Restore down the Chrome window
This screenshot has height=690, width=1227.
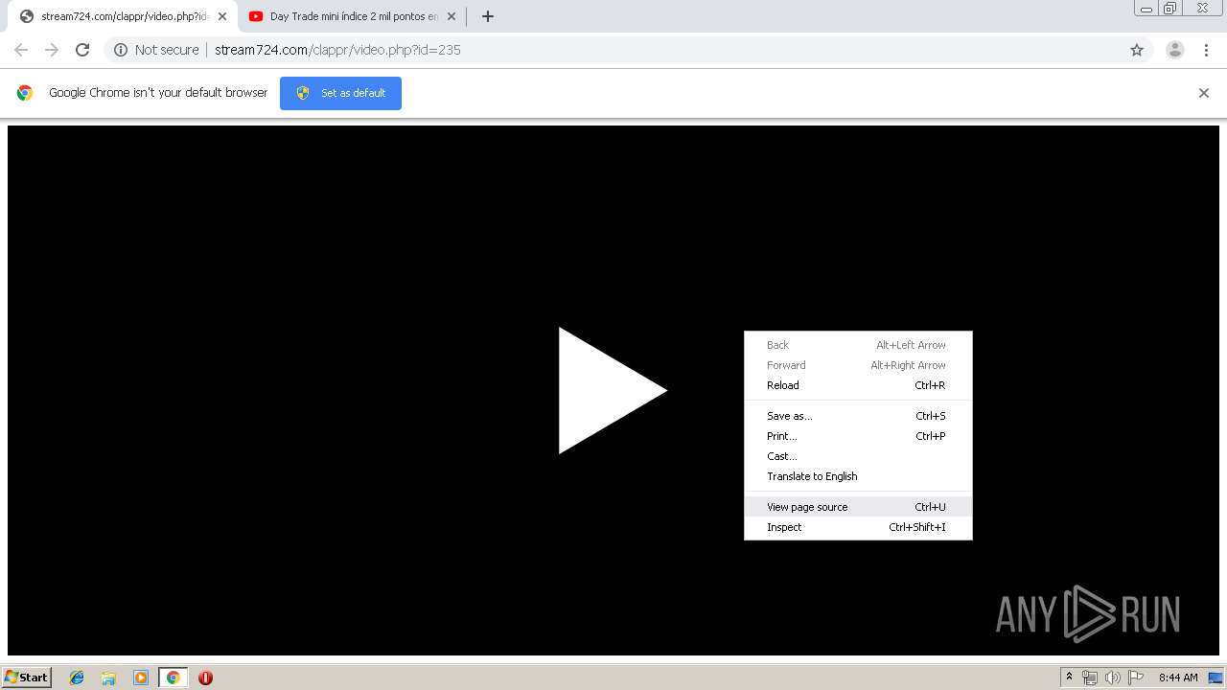click(x=1170, y=8)
